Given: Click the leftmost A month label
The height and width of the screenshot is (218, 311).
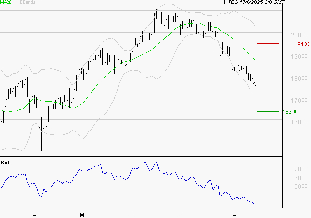Looking at the screenshot, I should 34,214.
